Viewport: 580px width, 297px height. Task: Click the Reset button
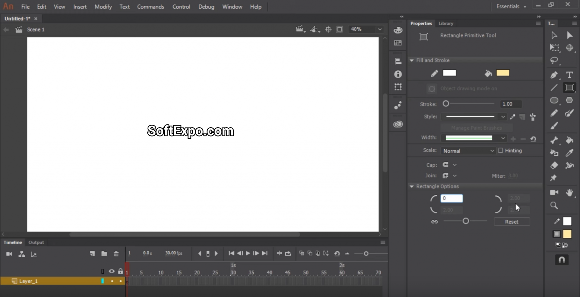[x=512, y=222]
